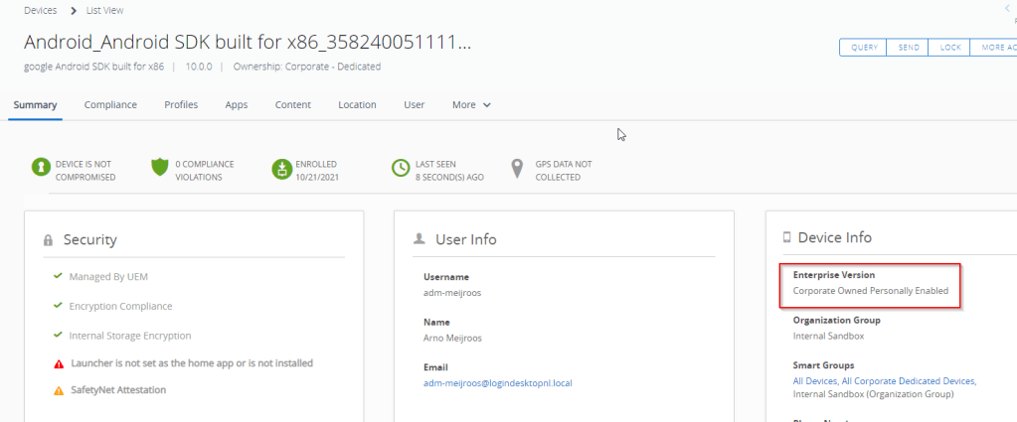The height and width of the screenshot is (422, 1017).
Task: Select the Apps tab
Action: (x=236, y=105)
